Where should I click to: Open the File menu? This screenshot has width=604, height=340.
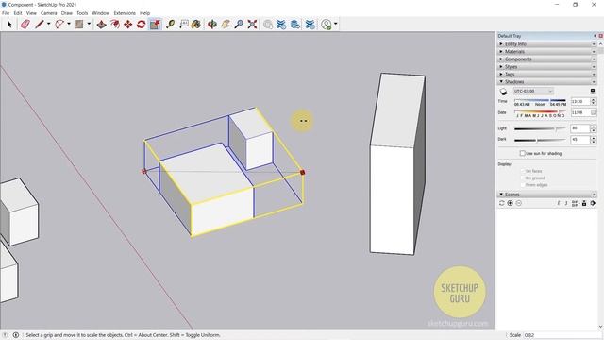pos(6,13)
